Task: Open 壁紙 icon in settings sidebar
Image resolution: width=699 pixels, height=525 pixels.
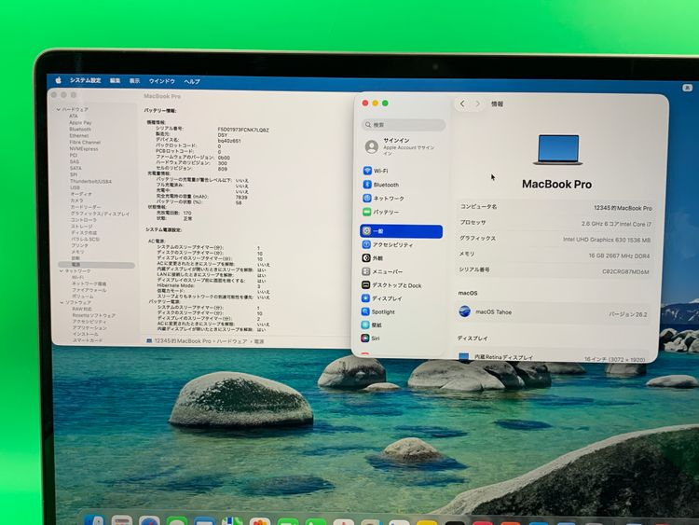Action: tap(365, 325)
